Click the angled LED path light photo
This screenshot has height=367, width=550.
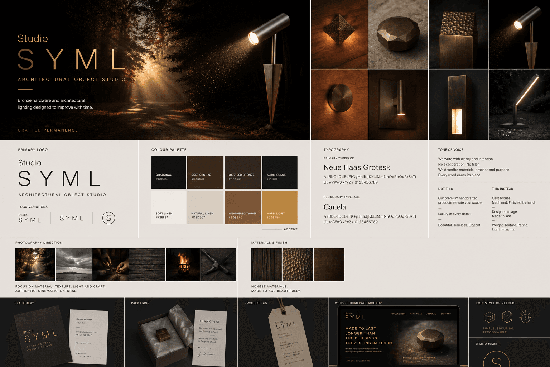(x=520, y=105)
